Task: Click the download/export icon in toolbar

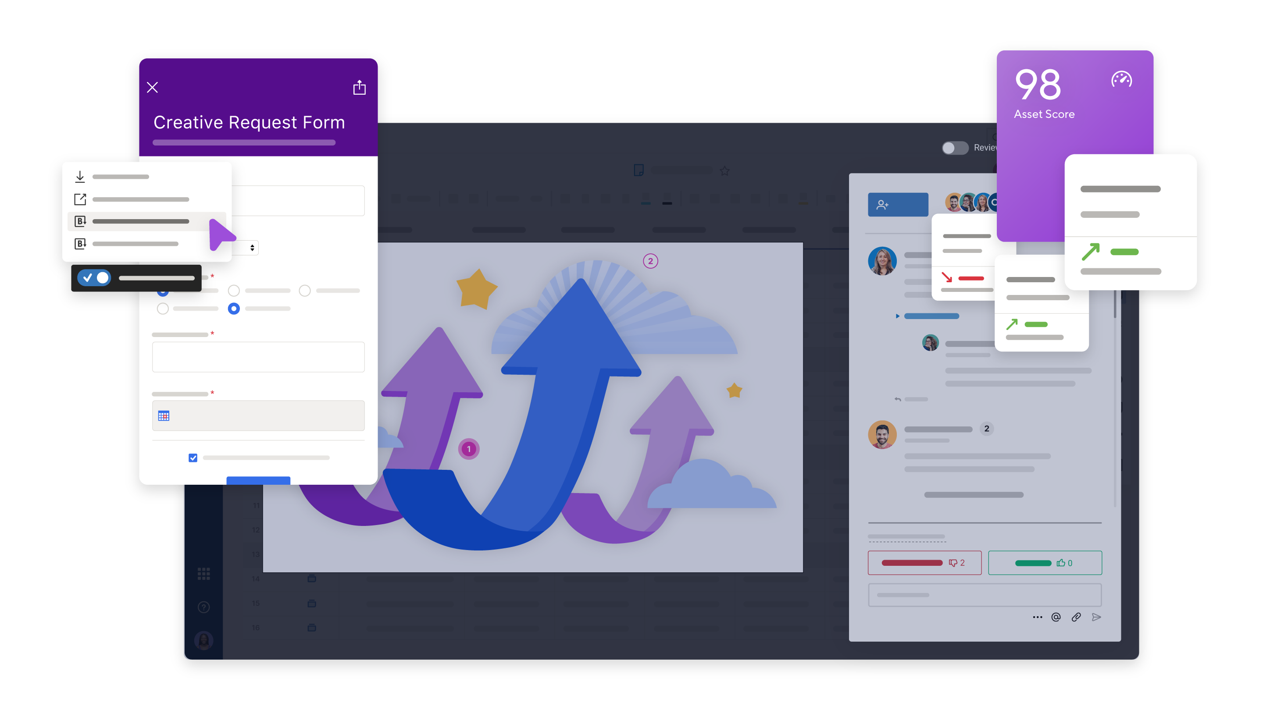Action: click(80, 176)
